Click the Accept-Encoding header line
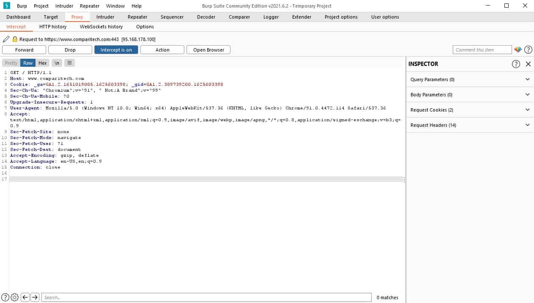This screenshot has height=303, width=534. pyautogui.click(x=54, y=156)
